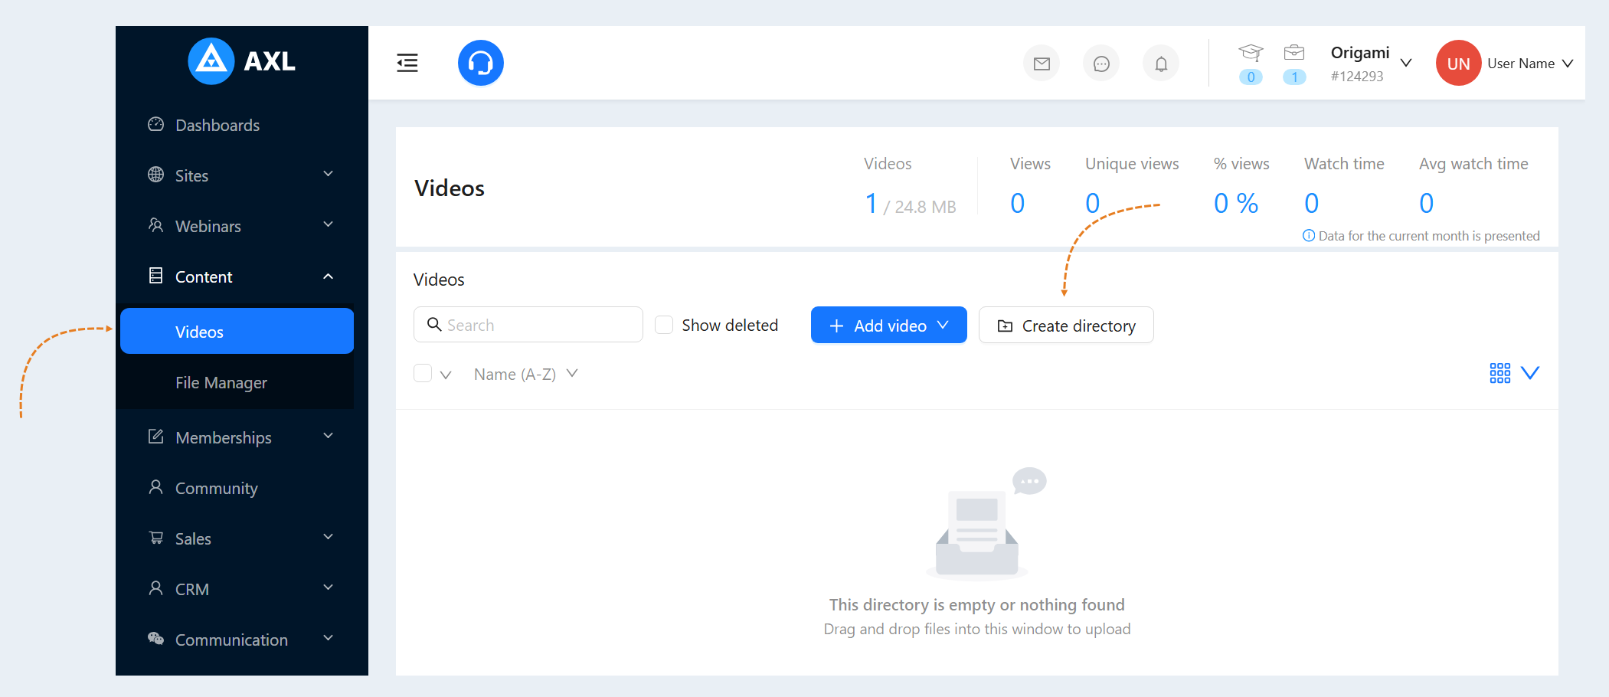This screenshot has height=697, width=1609.
Task: Expand the Webinars menu chevron
Action: pyautogui.click(x=329, y=225)
